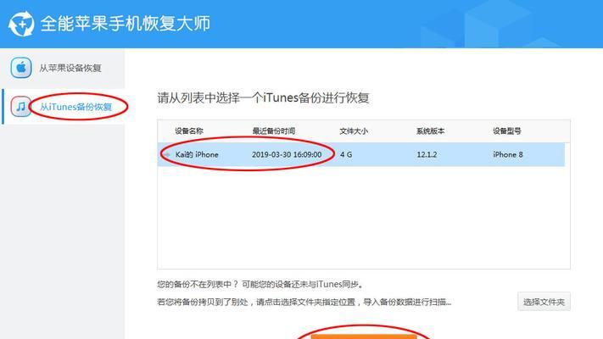603x339 pixels.
Task: Click backup time 2019-03-30 16:09:00
Action: coord(287,154)
